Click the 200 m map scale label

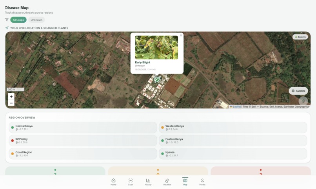coord(16,89)
